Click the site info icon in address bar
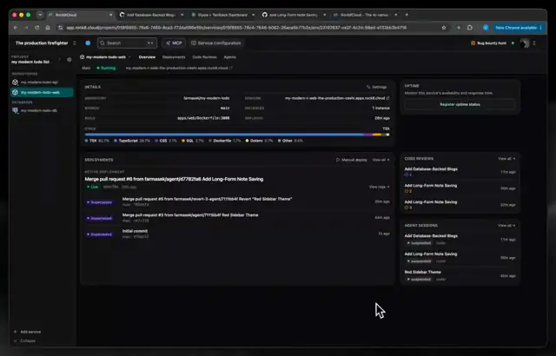 click(60, 28)
